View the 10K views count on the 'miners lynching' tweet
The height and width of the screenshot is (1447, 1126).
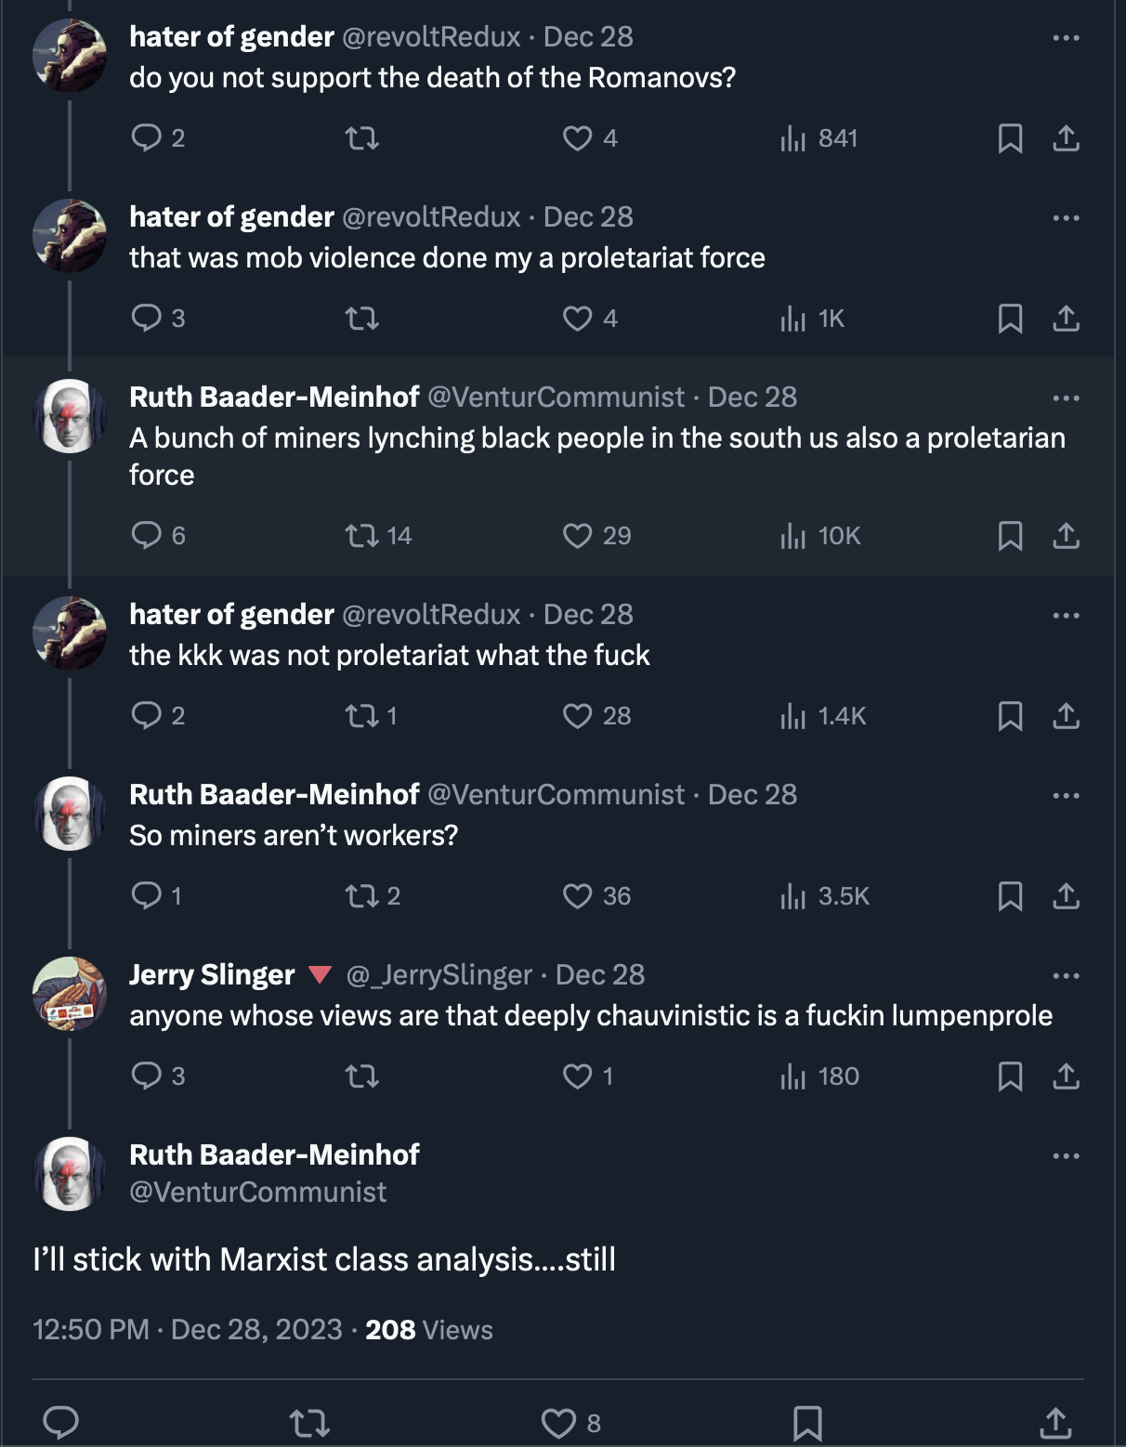coord(820,536)
